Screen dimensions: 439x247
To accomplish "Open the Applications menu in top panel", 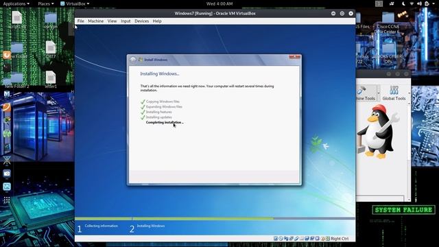I will (16, 3).
